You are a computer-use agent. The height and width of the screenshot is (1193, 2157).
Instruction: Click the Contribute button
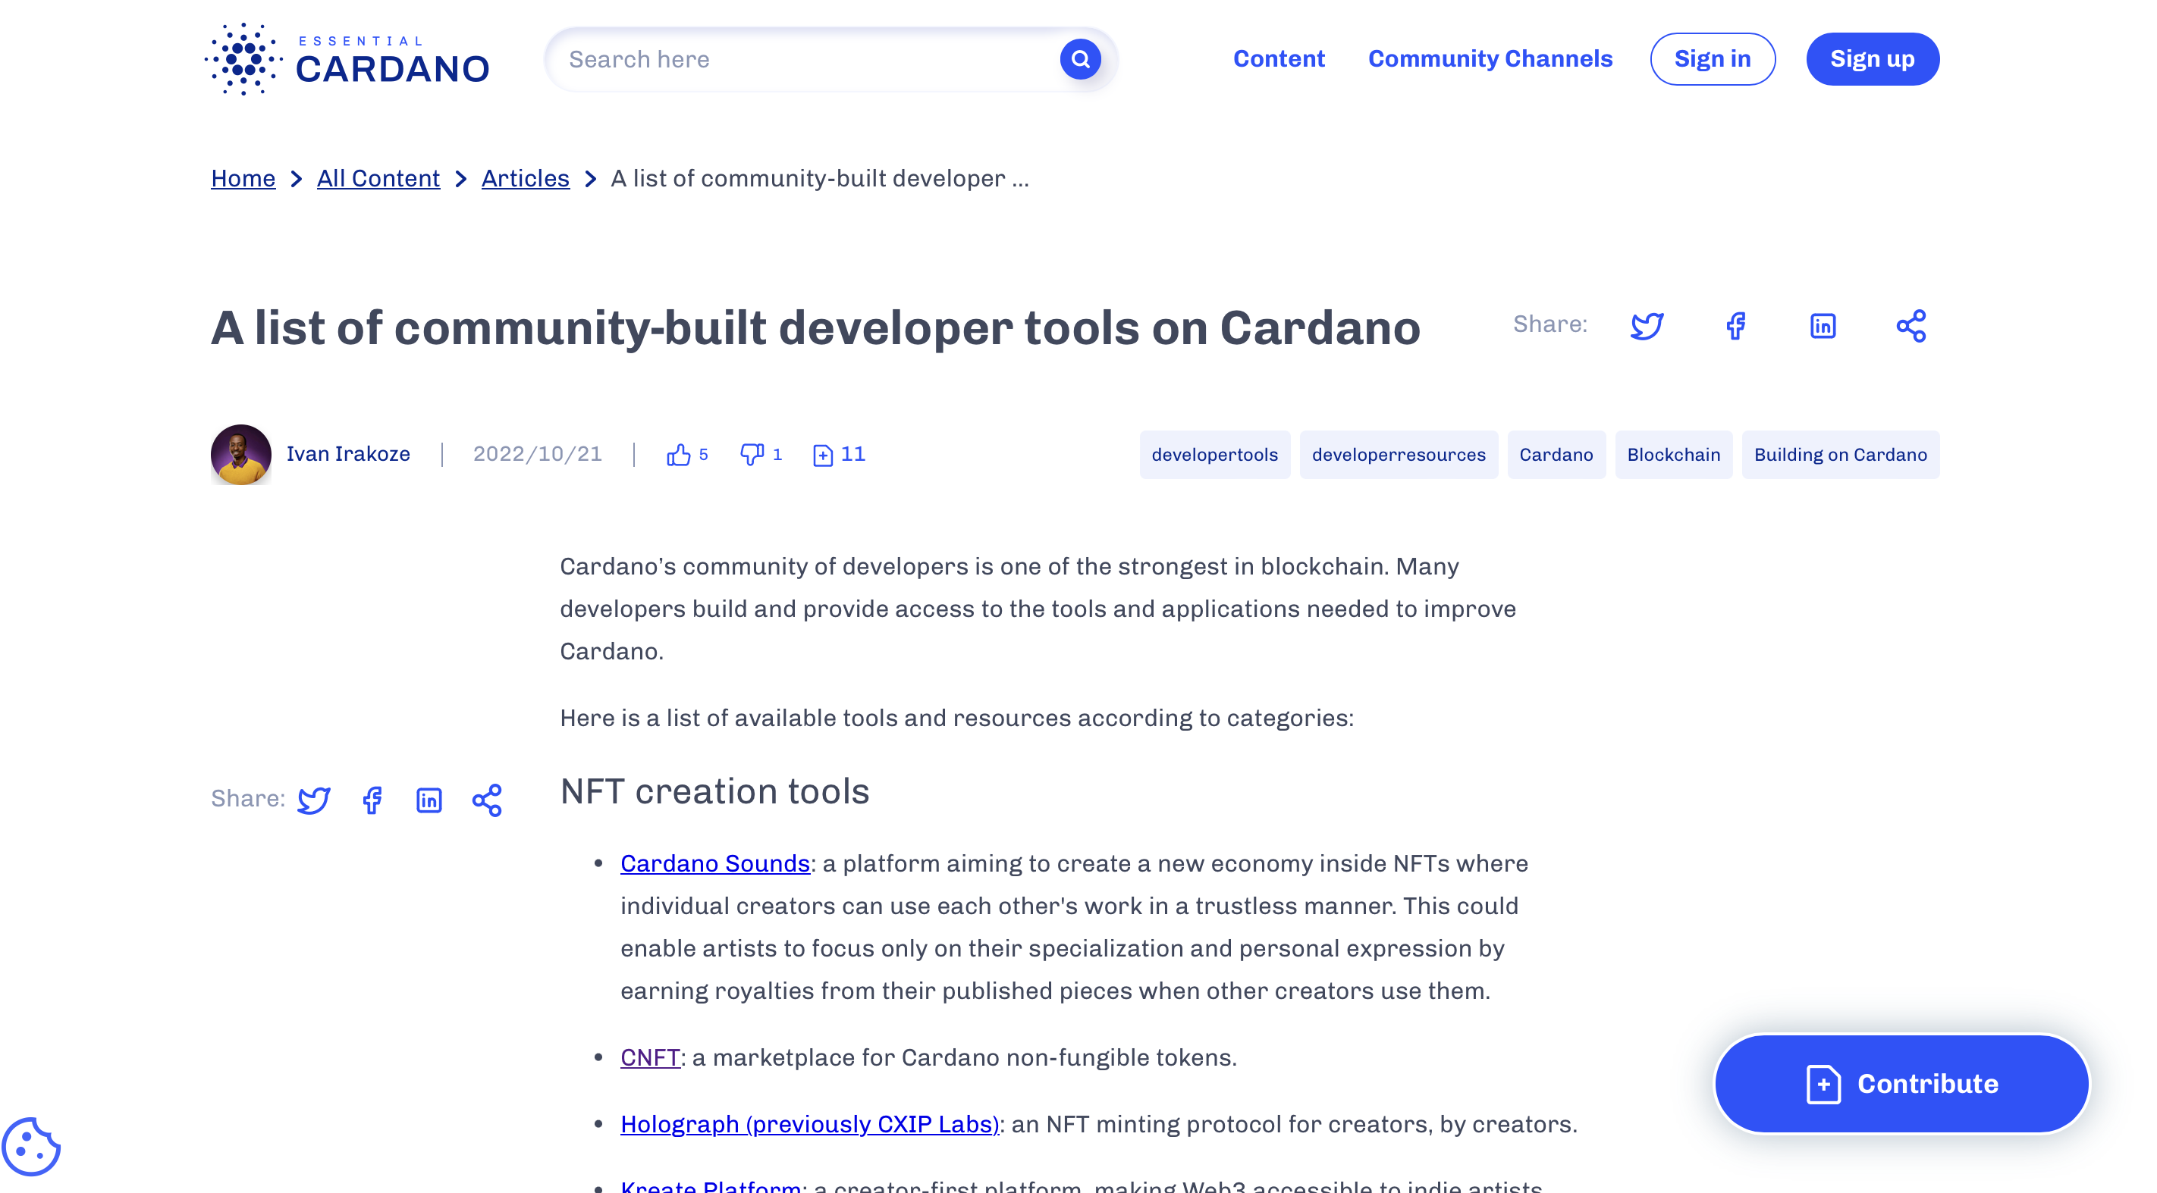[x=1901, y=1082]
